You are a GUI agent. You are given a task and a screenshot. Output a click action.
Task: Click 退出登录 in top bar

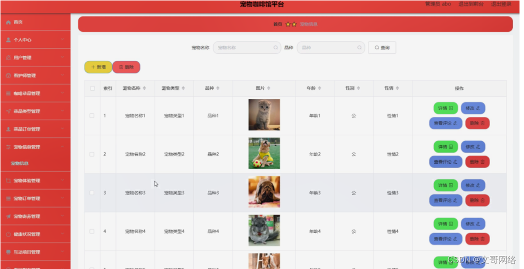coord(501,4)
